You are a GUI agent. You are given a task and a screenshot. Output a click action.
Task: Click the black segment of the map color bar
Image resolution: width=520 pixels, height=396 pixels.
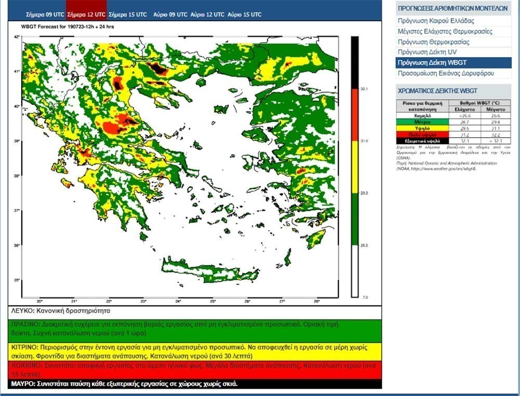pos(355,62)
